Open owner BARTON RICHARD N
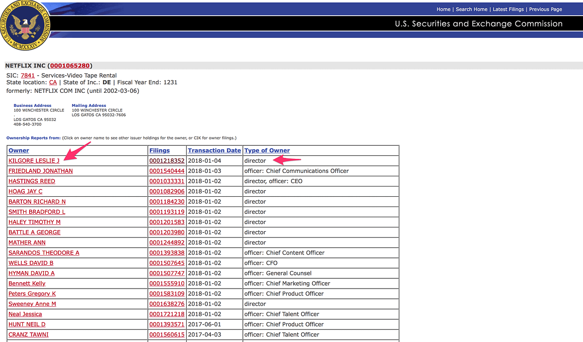Screen dimensions: 583x342 37,202
